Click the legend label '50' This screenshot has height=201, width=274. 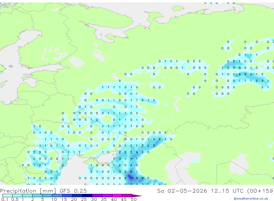pyautogui.click(x=134, y=199)
